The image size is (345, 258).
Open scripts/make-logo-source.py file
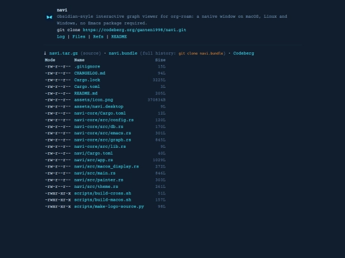point(109,206)
